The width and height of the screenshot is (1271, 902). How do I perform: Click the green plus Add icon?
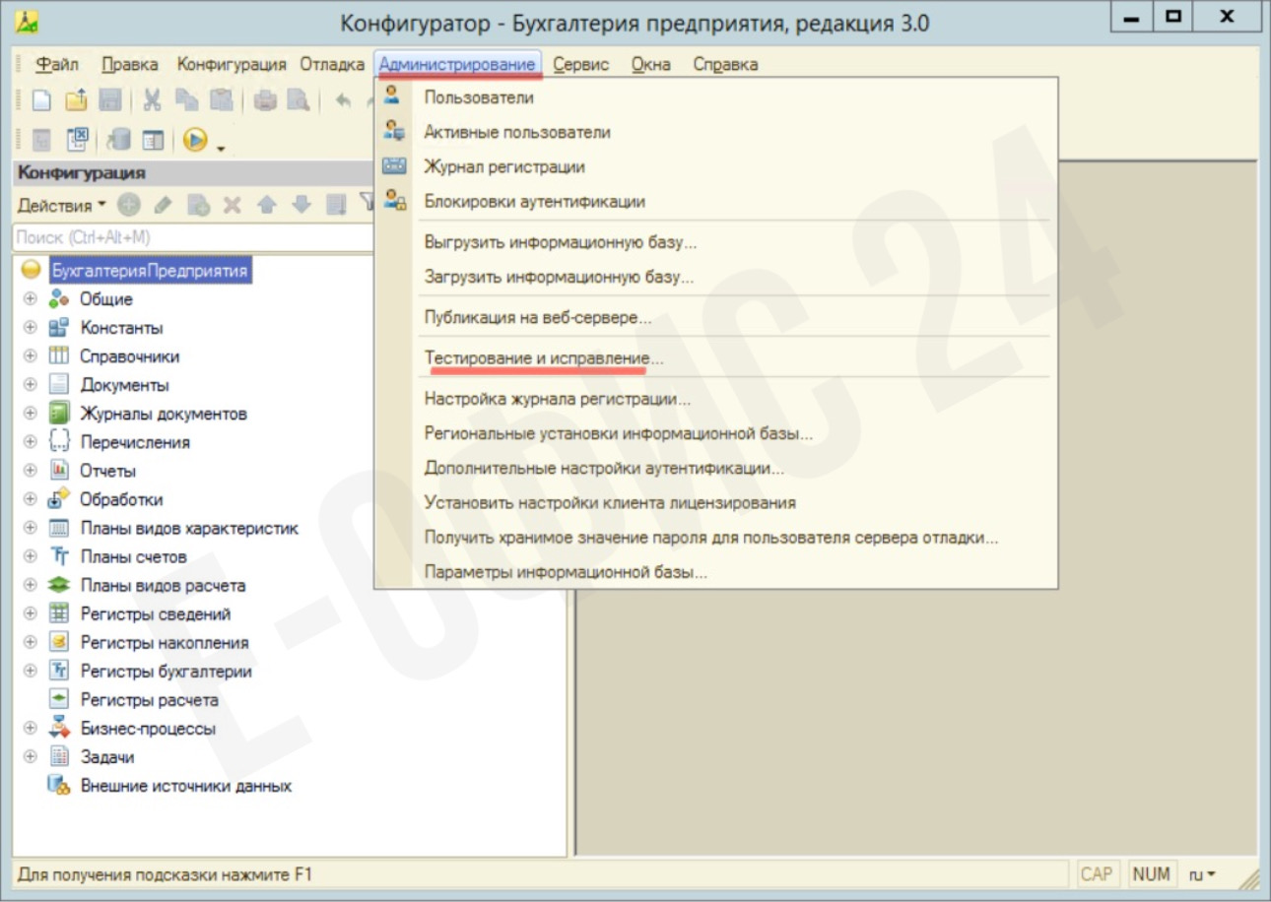pos(129,205)
